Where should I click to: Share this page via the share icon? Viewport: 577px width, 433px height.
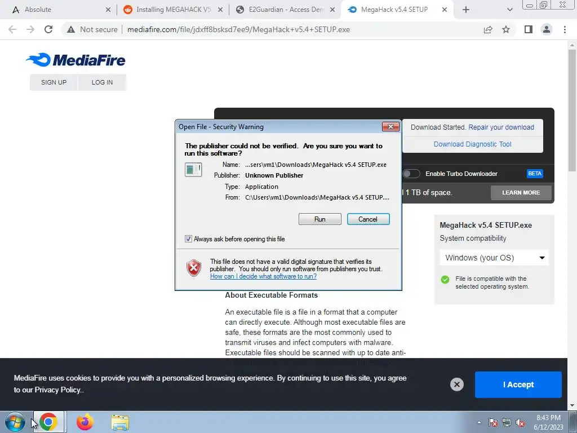pyautogui.click(x=488, y=29)
